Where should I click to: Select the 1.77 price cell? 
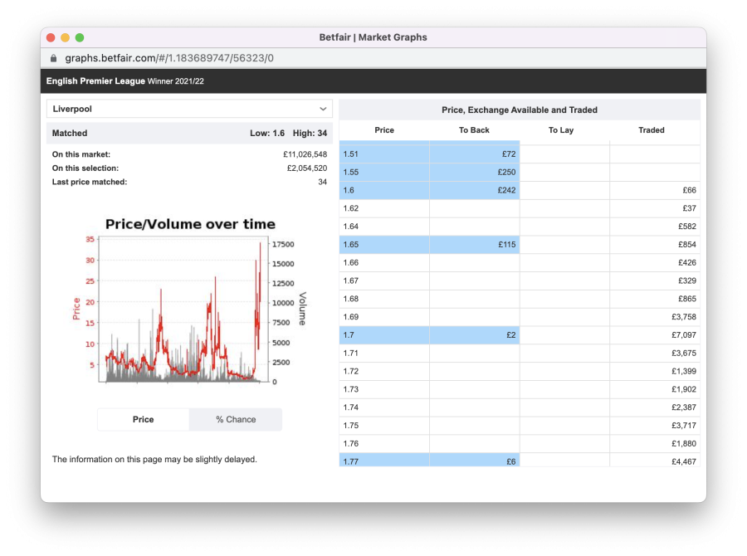click(x=384, y=461)
